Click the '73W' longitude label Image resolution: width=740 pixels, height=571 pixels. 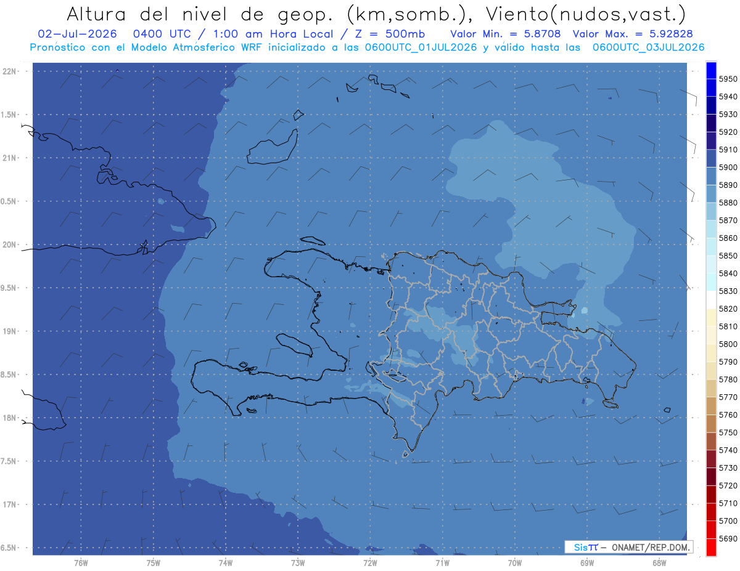(298, 563)
